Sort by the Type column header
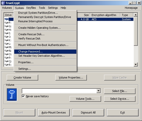This screenshot has height=121, width=142. click(127, 15)
